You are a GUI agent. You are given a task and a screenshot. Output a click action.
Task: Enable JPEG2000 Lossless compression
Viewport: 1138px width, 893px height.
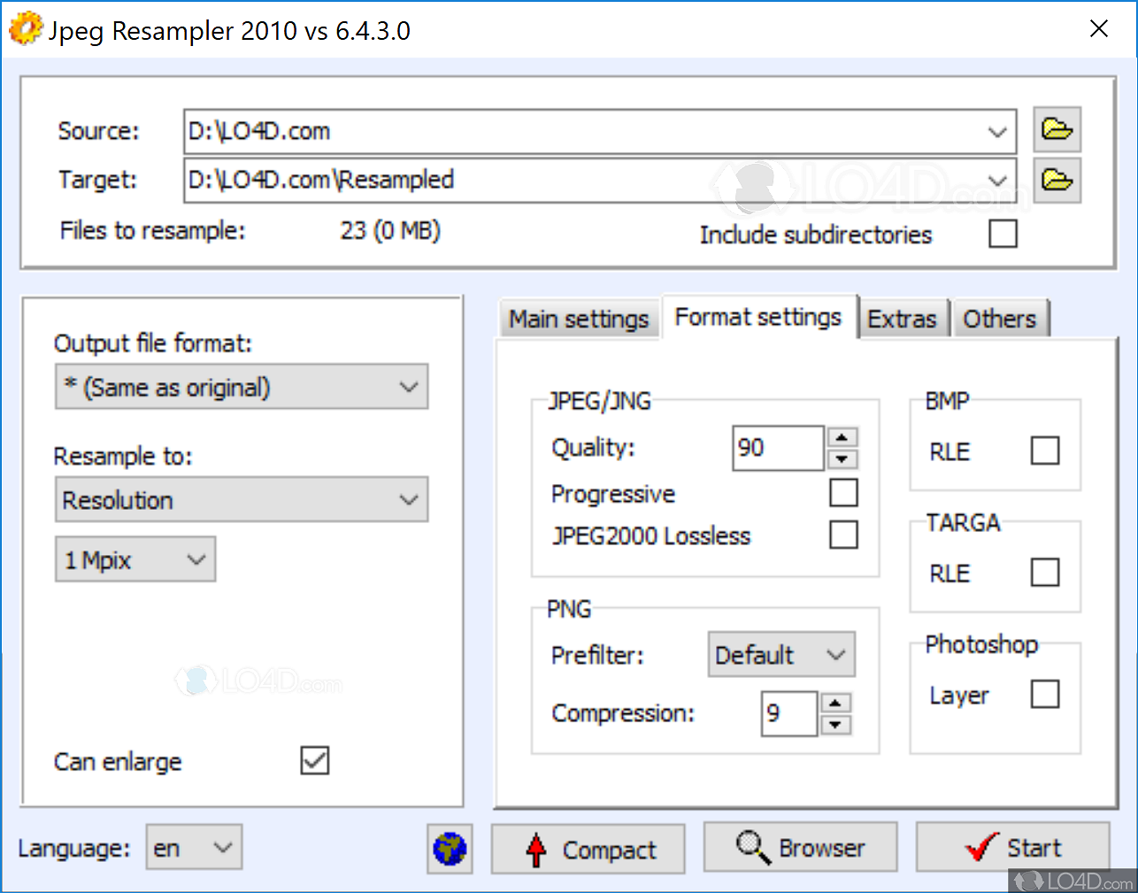(x=844, y=535)
